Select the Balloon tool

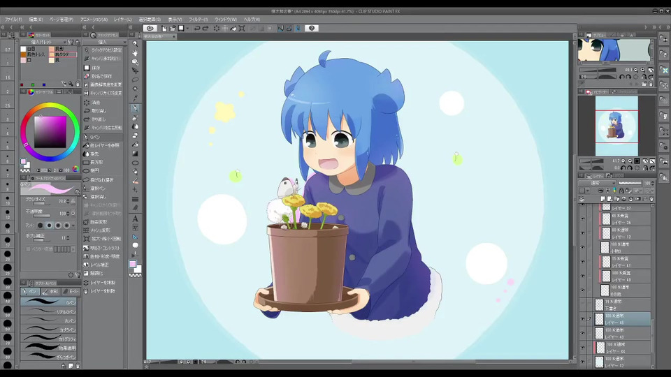point(135,245)
